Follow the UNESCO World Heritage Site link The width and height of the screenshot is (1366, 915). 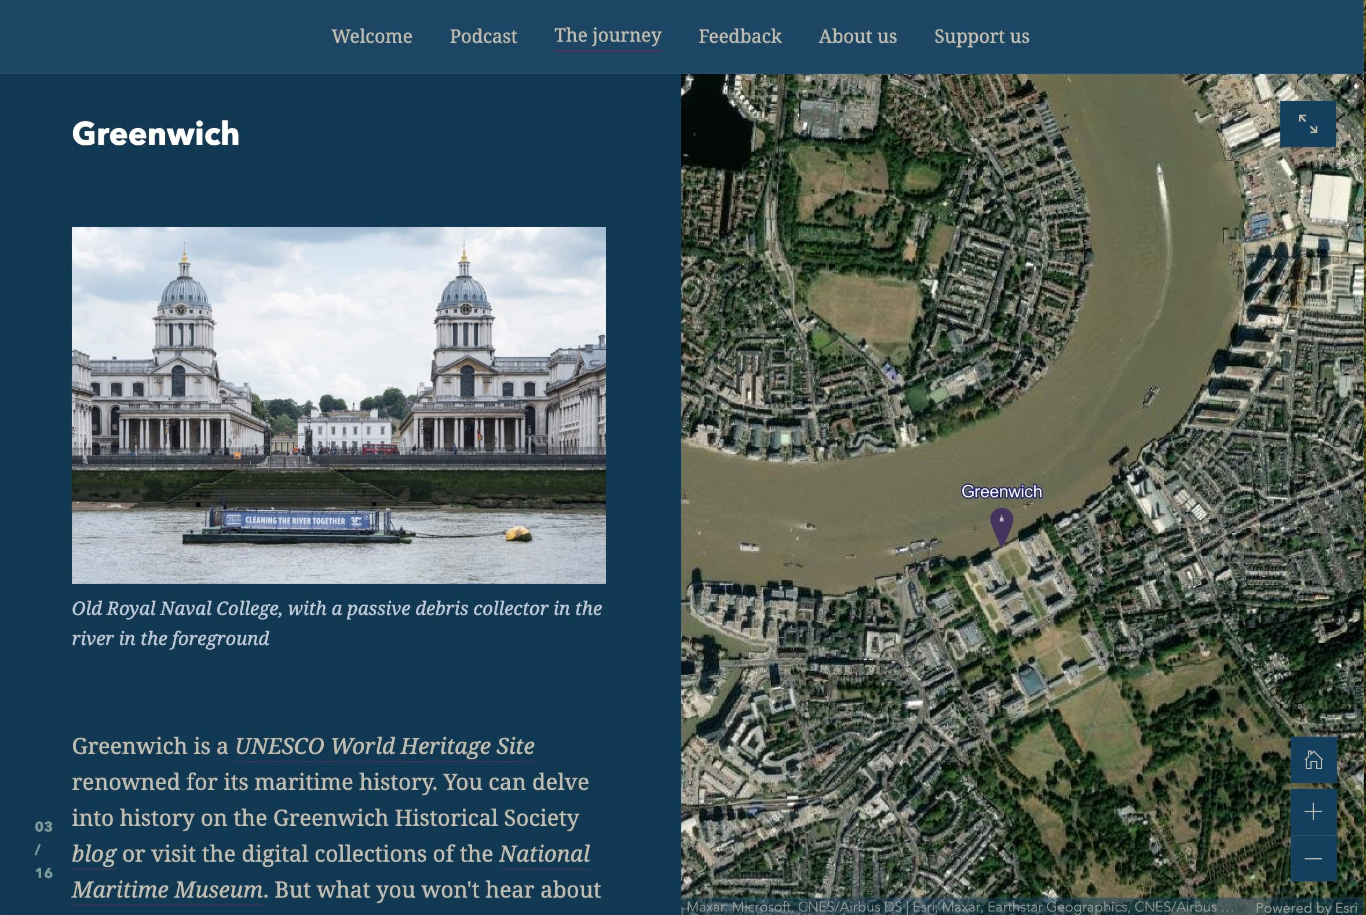384,746
